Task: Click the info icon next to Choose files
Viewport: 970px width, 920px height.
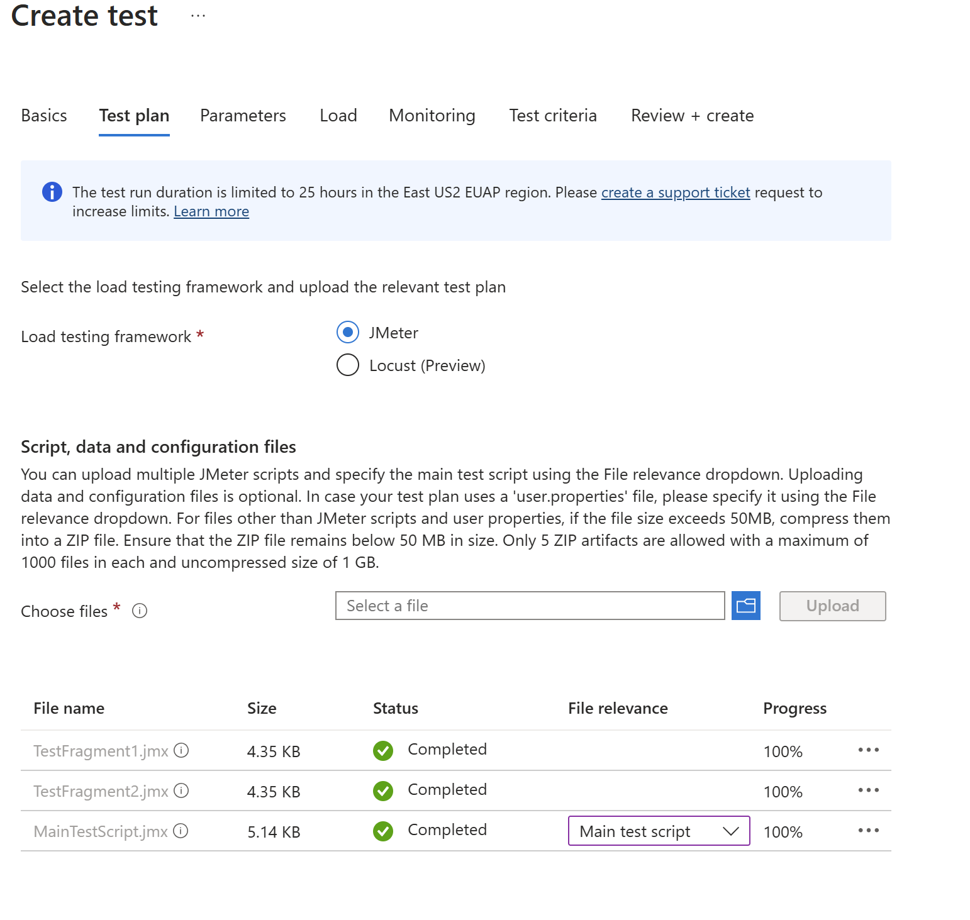Action: [140, 611]
